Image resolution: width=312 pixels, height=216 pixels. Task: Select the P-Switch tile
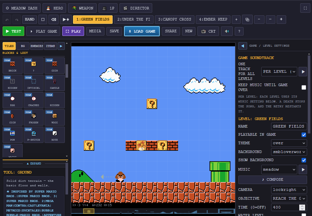tap(34, 134)
